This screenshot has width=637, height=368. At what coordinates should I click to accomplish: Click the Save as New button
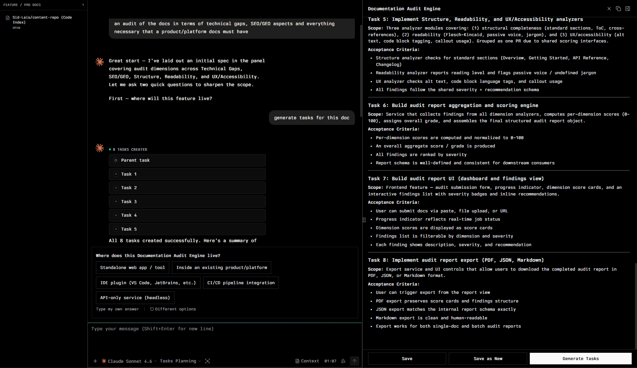click(488, 359)
